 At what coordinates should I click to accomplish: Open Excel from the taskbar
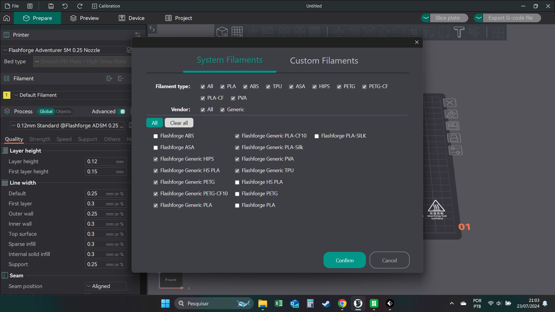(278, 303)
